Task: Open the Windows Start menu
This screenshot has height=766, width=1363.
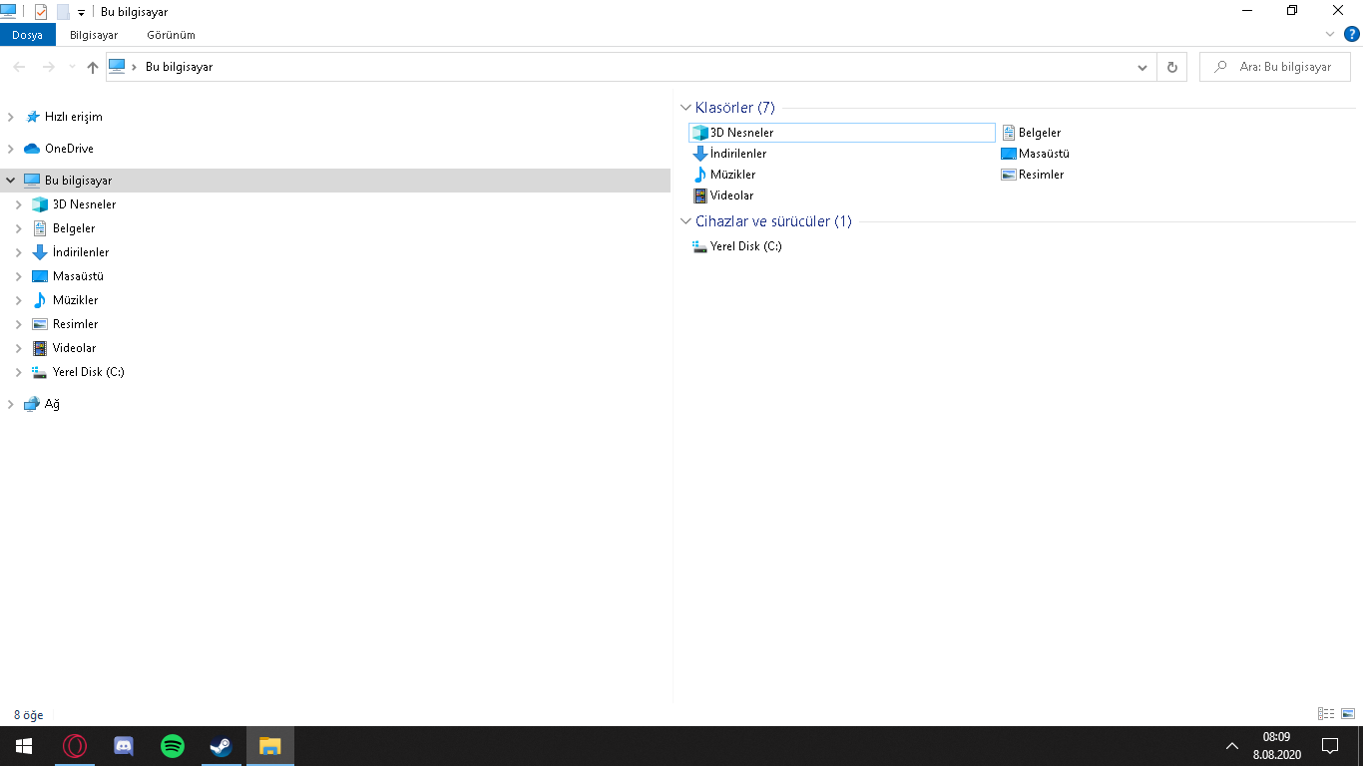Action: coord(24,746)
